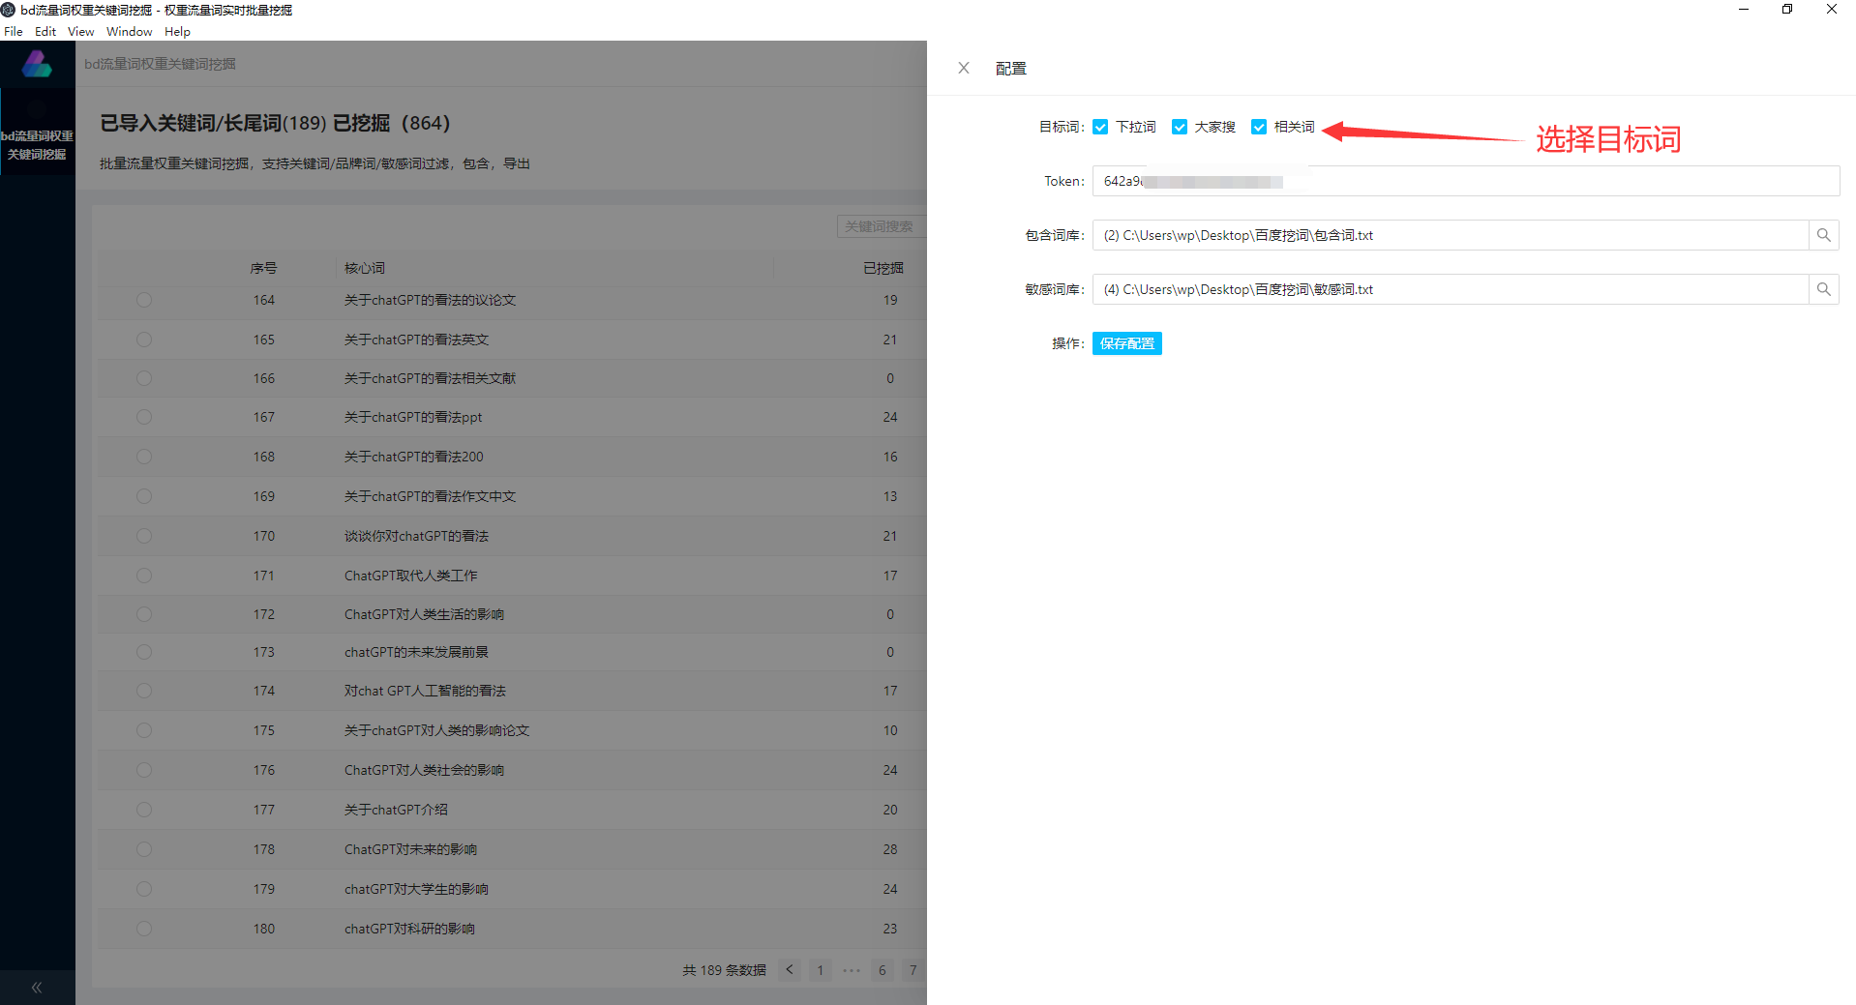Uncheck the 下拉词 target option
This screenshot has height=1005, width=1856.
(x=1100, y=126)
